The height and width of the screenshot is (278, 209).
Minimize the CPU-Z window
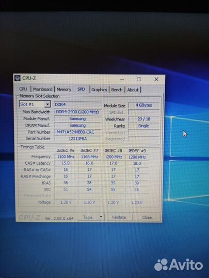(x=122, y=79)
